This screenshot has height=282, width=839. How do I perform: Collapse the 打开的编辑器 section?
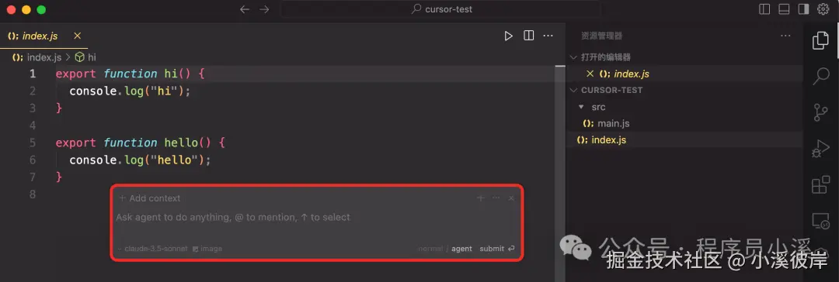605,57
